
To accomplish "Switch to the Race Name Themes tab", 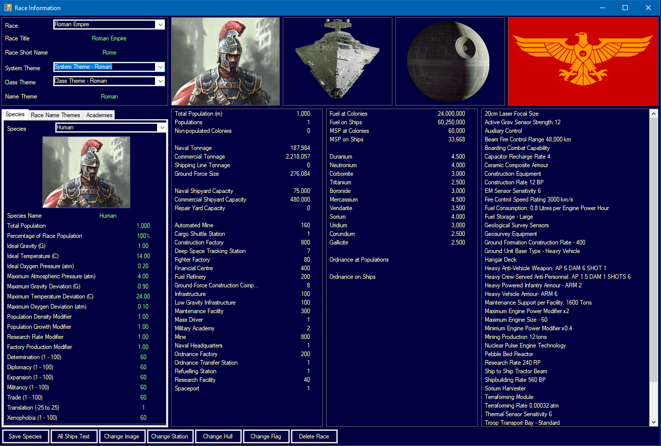I will click(x=56, y=115).
